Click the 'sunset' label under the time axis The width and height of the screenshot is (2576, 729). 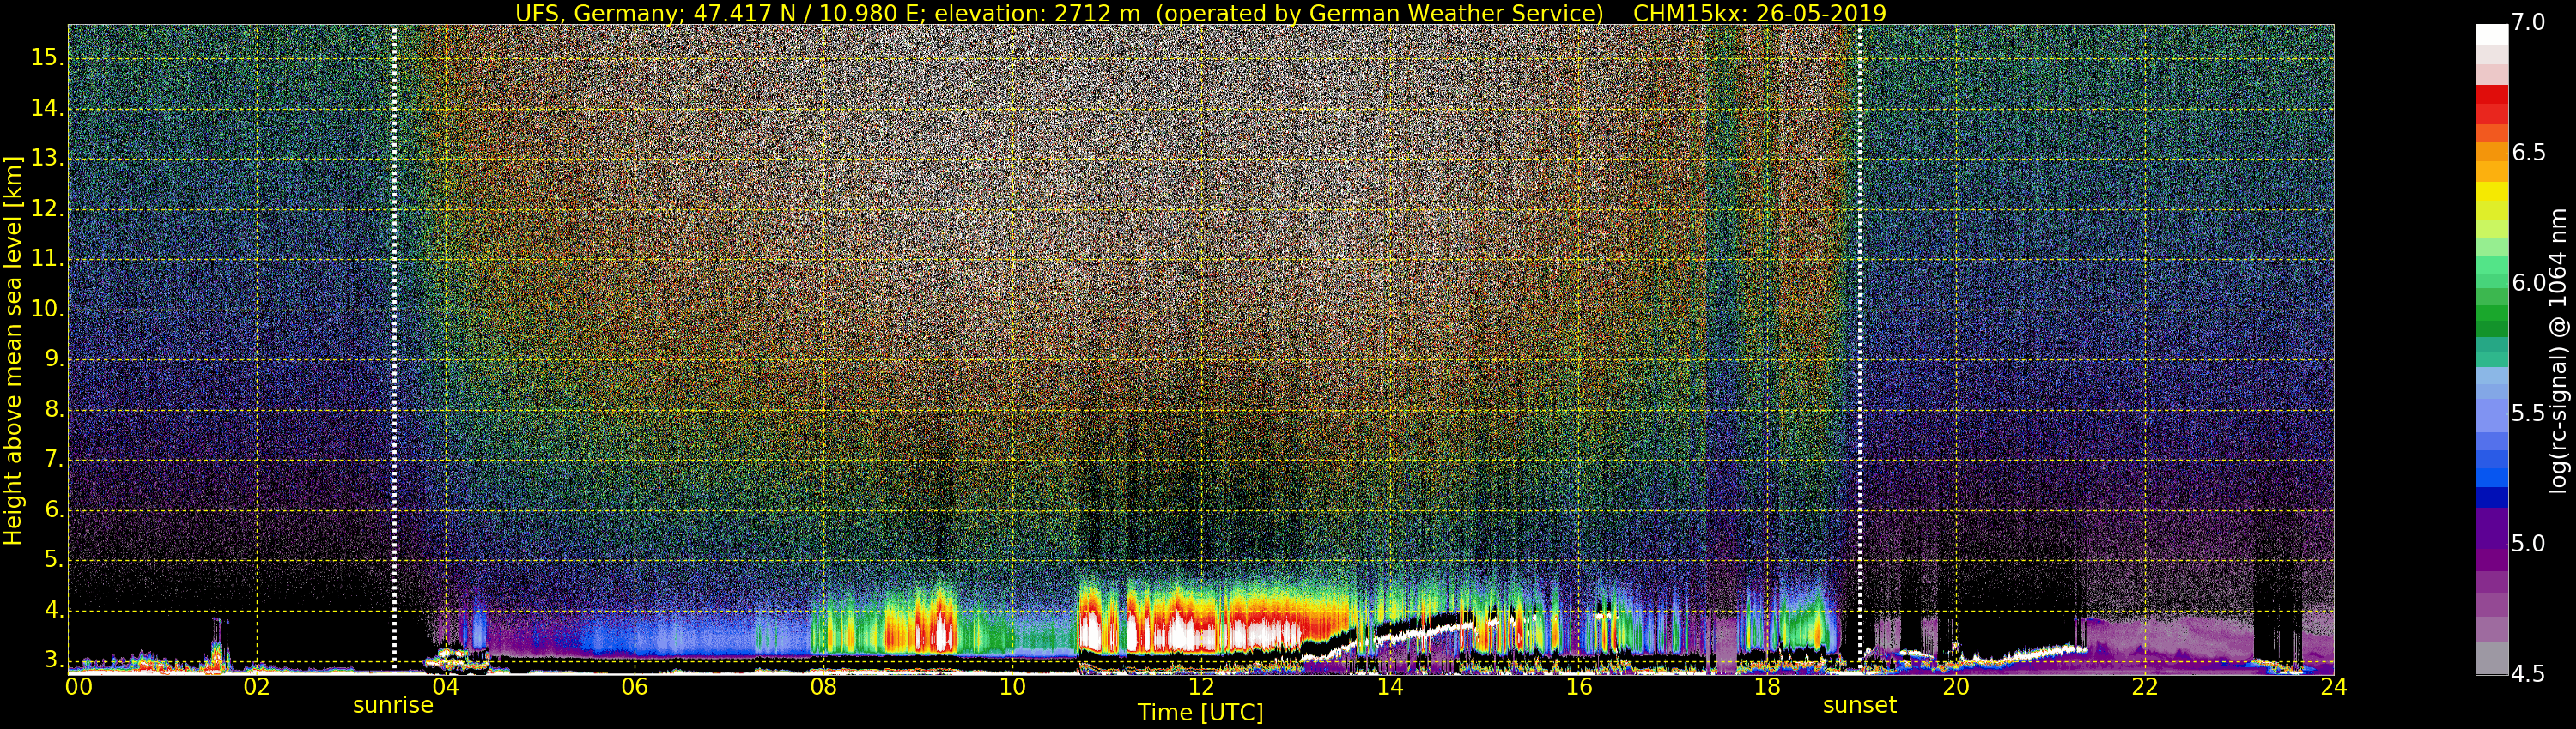(1859, 705)
